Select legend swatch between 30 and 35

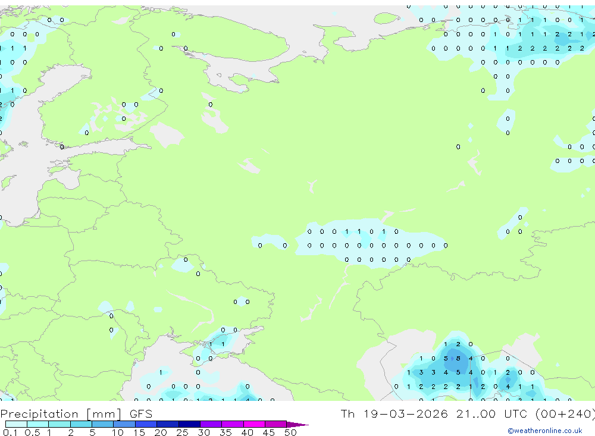coord(211,424)
